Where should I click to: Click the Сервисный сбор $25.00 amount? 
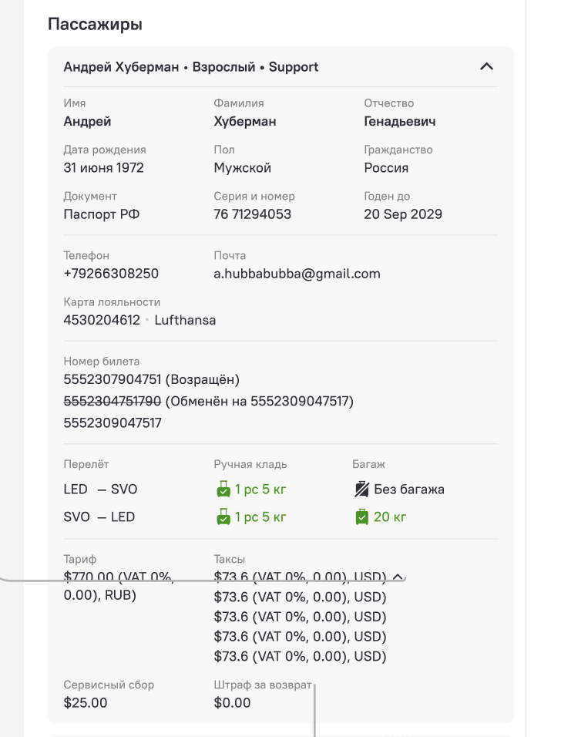coord(86,702)
